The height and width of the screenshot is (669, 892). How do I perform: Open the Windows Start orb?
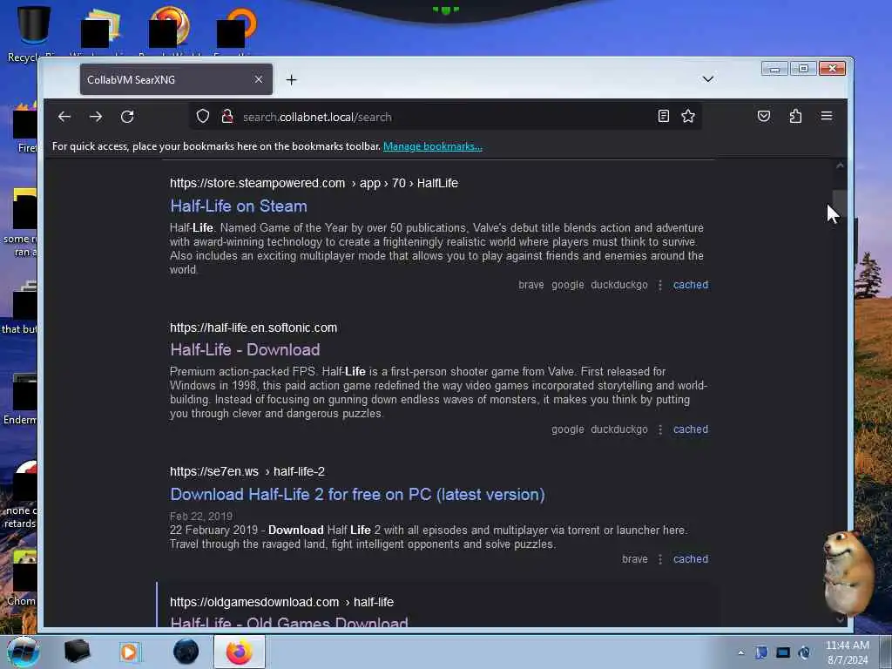[x=24, y=652]
